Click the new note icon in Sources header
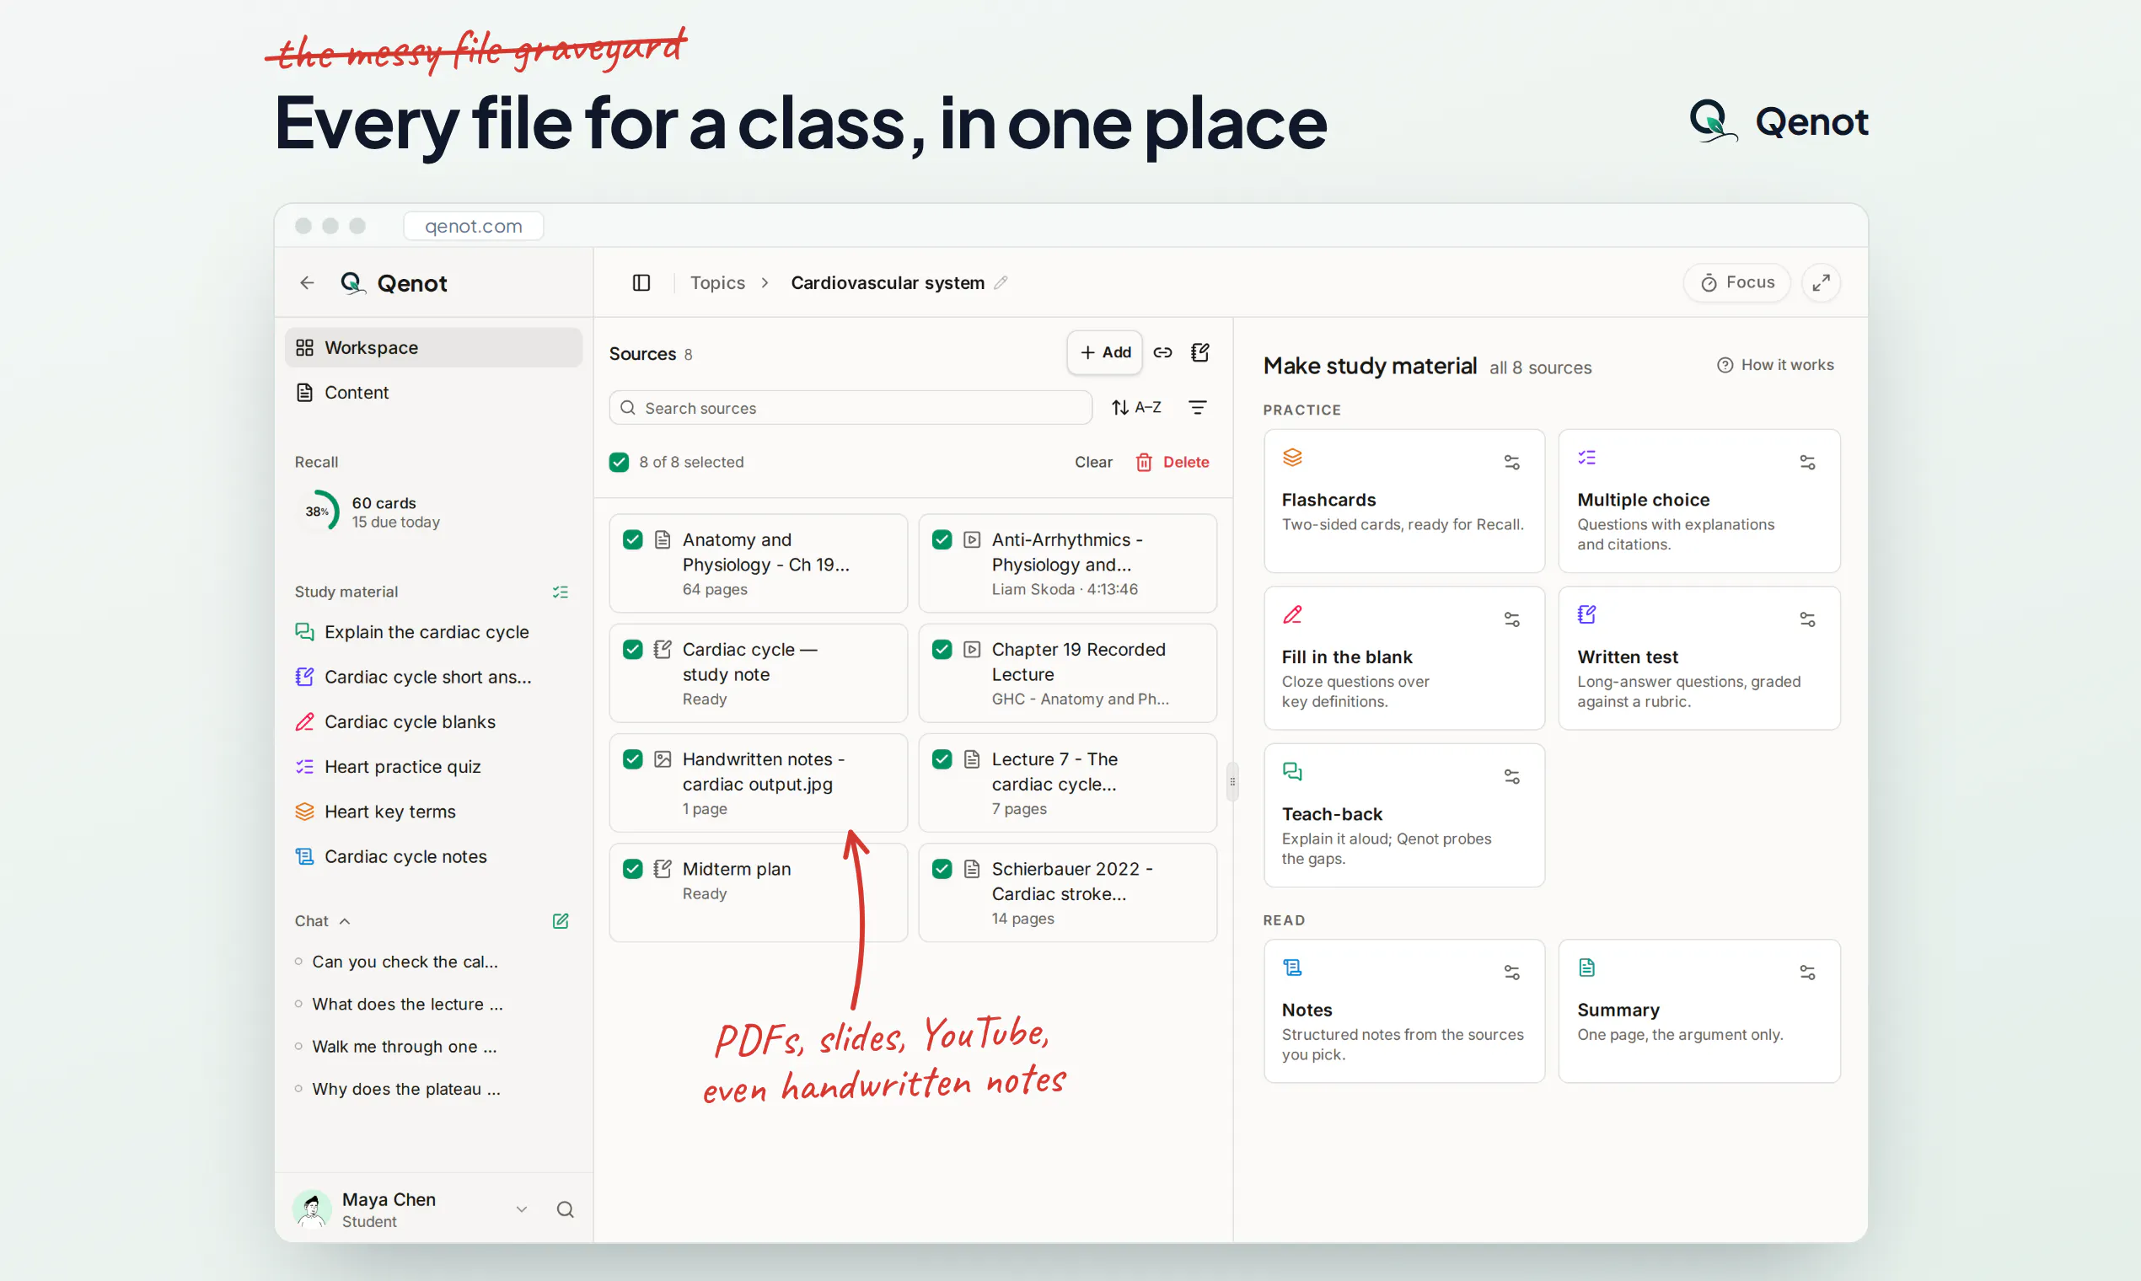Image resolution: width=2141 pixels, height=1281 pixels. click(x=1200, y=352)
